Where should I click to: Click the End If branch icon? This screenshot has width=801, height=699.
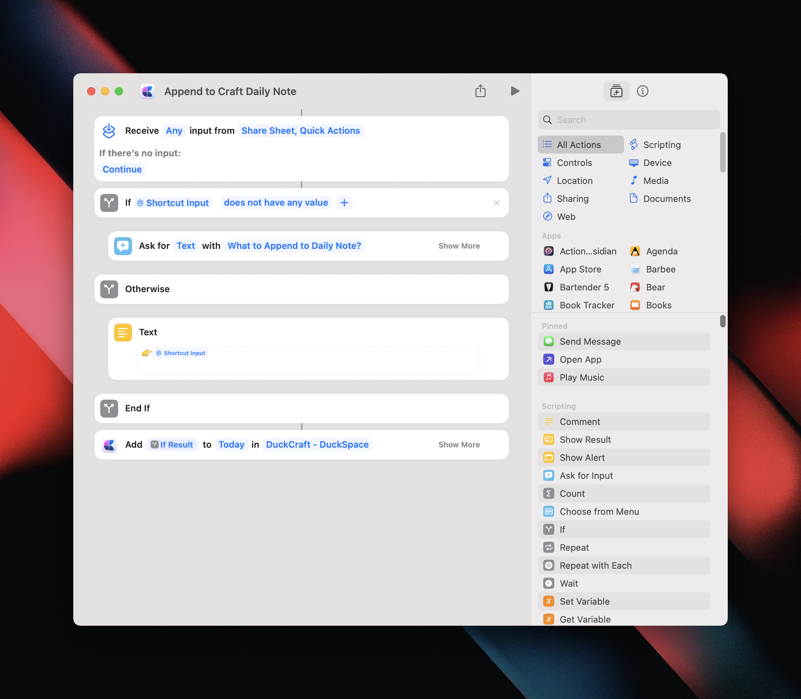point(109,408)
